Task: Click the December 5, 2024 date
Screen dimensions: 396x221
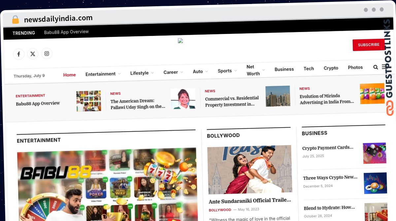Action: 318,186
